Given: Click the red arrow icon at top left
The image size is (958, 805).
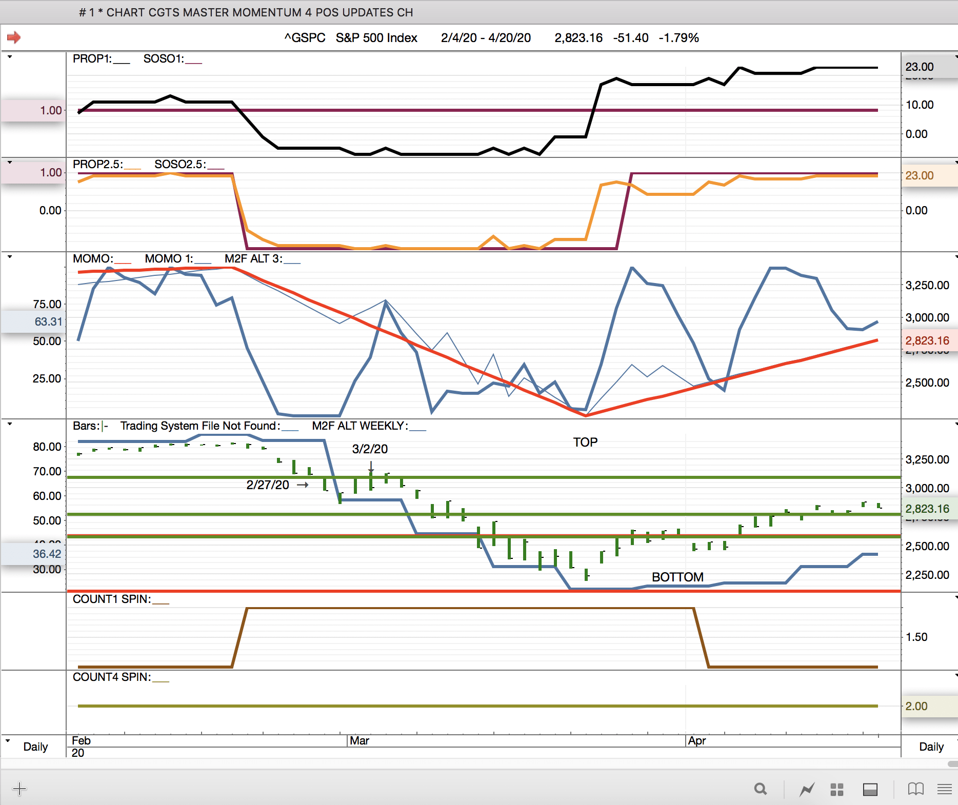Looking at the screenshot, I should pos(14,37).
